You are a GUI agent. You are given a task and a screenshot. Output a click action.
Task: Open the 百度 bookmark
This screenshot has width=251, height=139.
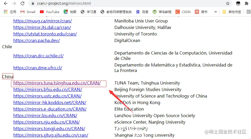click(142, 12)
